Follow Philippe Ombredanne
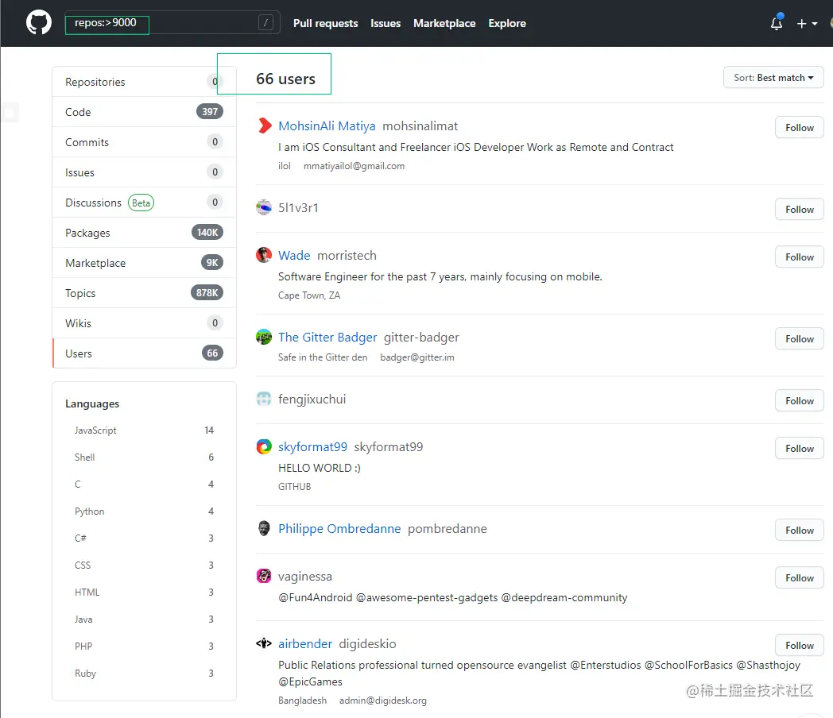Image resolution: width=833 pixels, height=718 pixels. coord(799,530)
